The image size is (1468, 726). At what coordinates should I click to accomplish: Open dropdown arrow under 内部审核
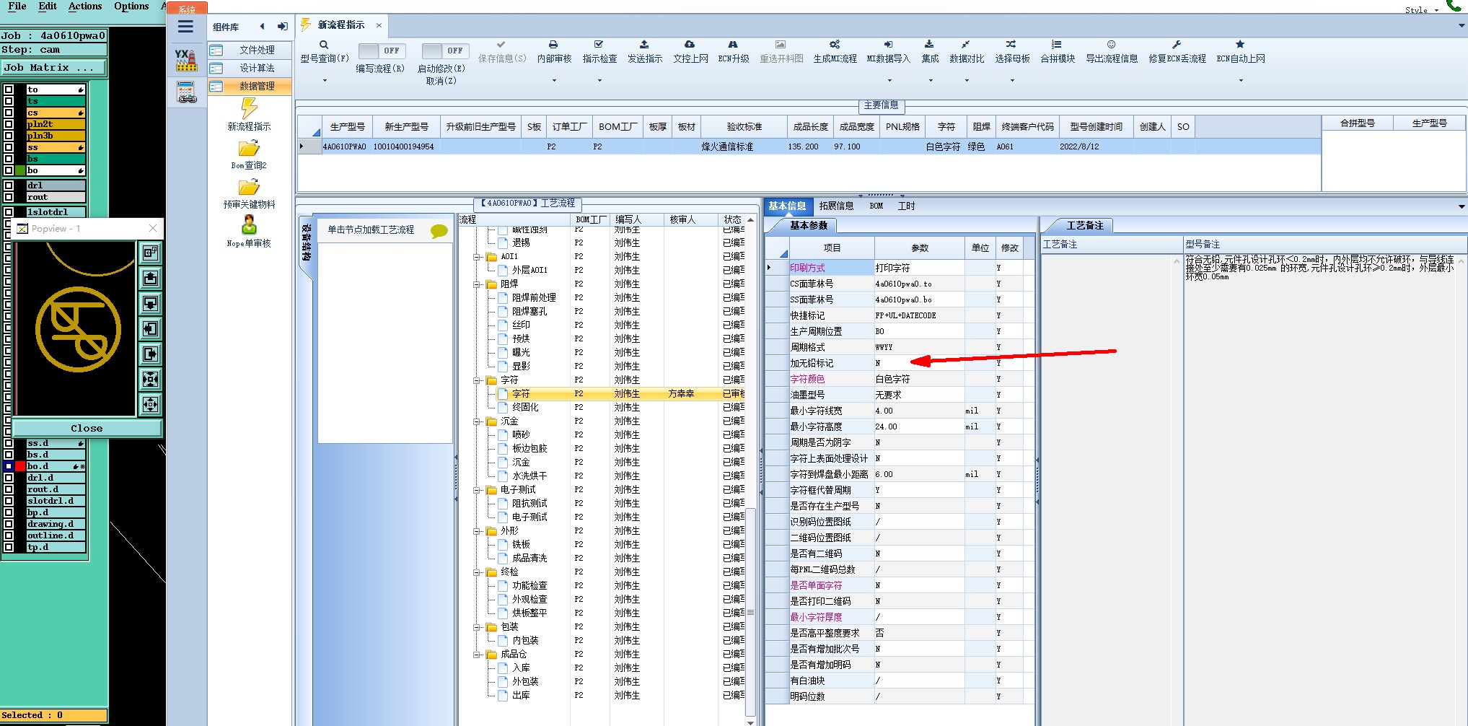click(554, 81)
